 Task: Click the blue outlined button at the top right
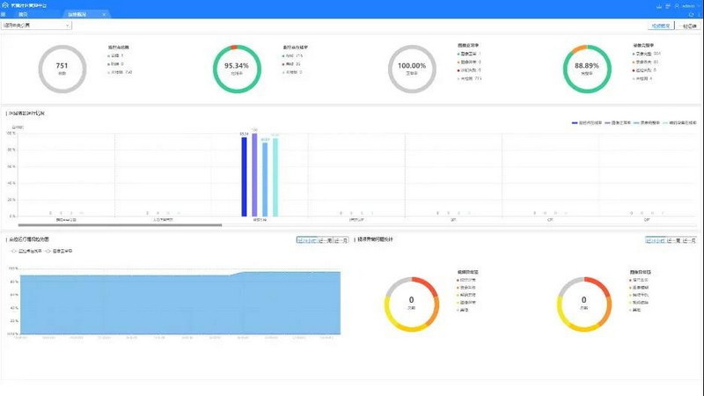663,26
